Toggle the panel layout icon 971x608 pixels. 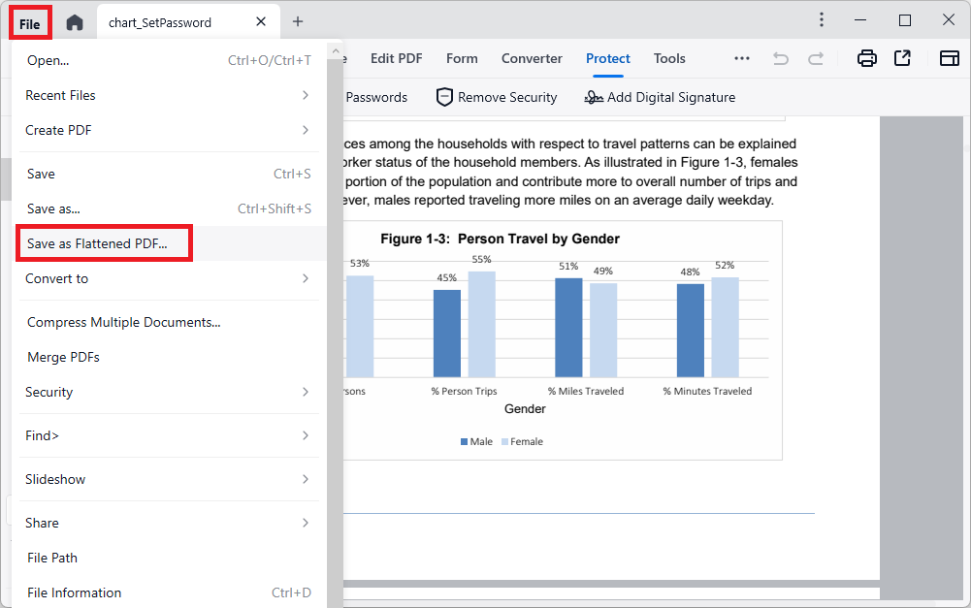[949, 58]
